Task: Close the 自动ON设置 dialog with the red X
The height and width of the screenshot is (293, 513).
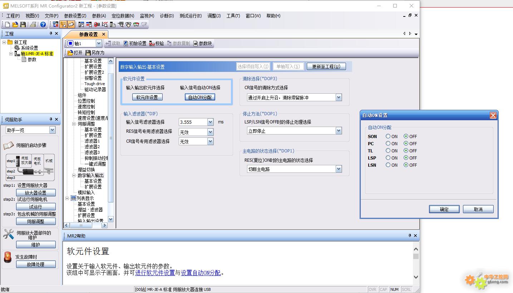Action: pyautogui.click(x=493, y=115)
